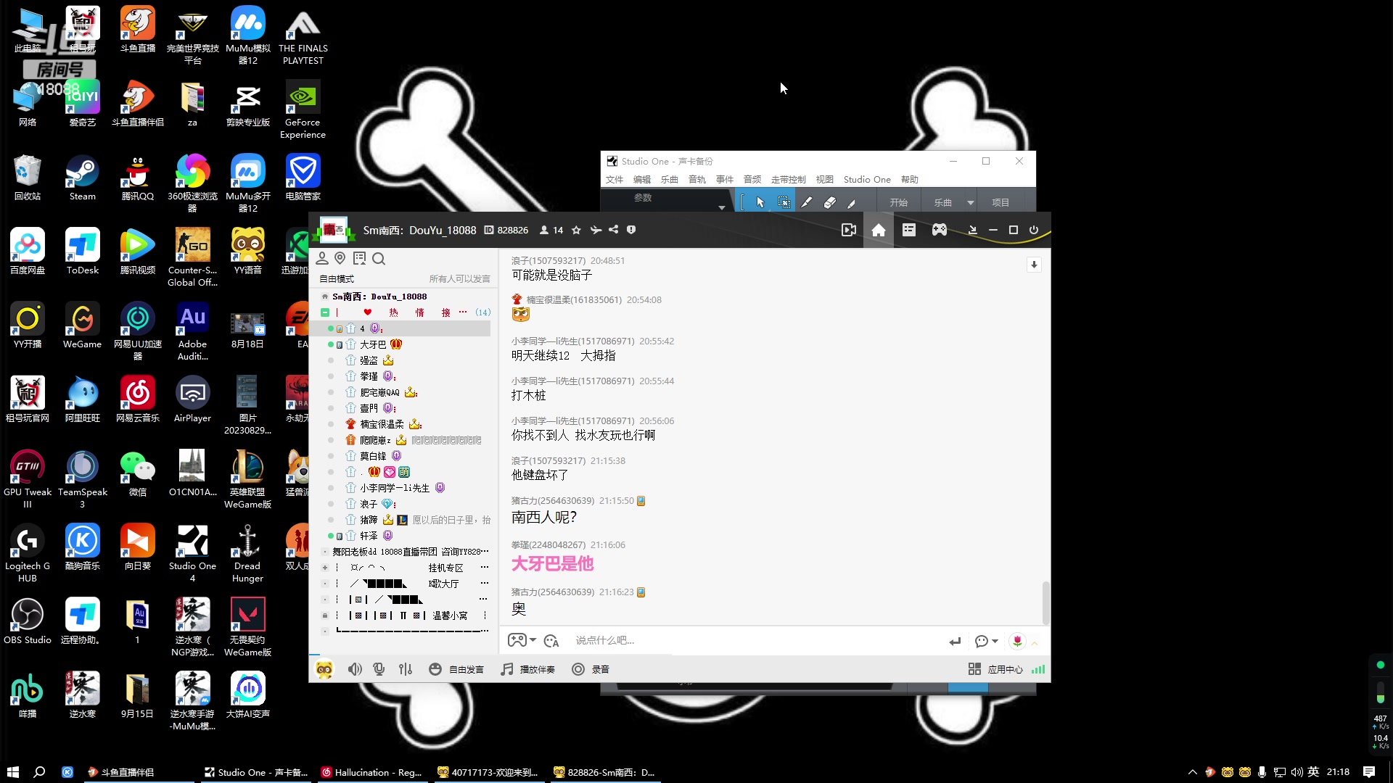Open the 参数 dropdown arrow in Studio One
This screenshot has width=1393, height=783.
tap(721, 207)
